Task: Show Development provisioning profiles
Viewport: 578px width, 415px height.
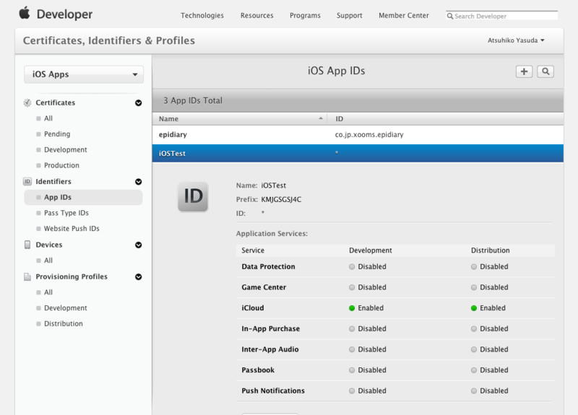Action: point(66,308)
